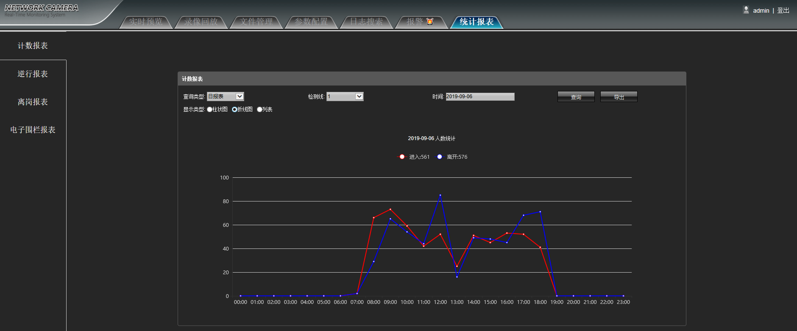Click the user avatar icon beside admin
797x331 pixels.
(746, 10)
